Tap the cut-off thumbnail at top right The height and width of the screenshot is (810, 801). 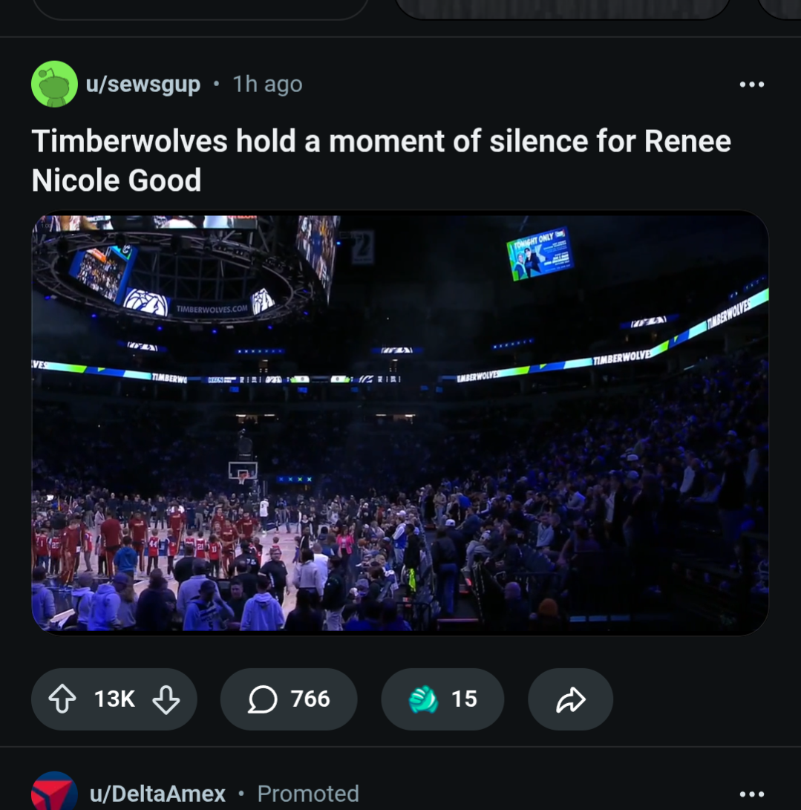tap(562, 8)
